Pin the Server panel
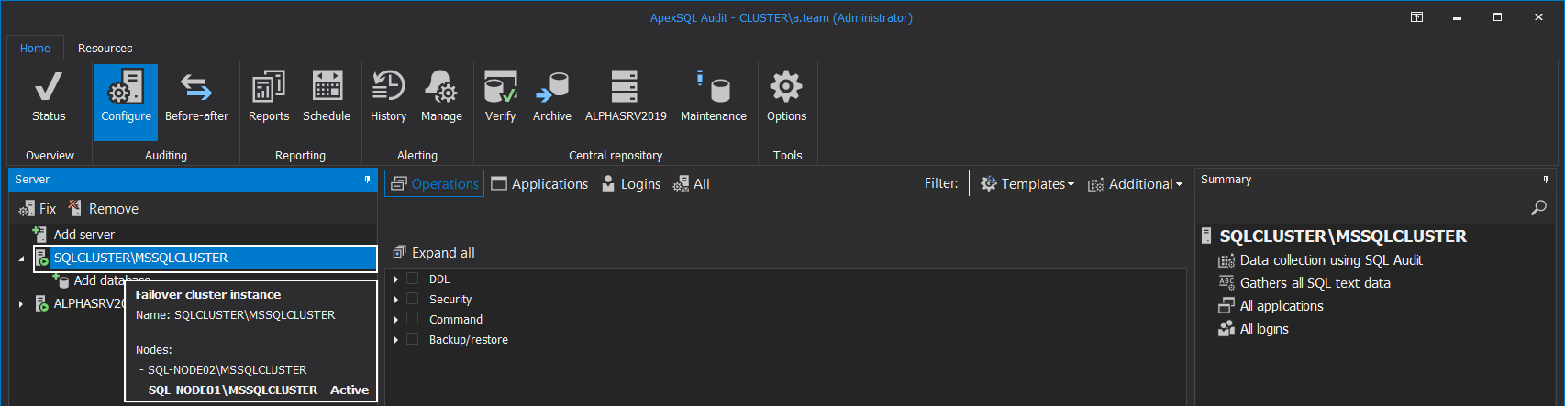The height and width of the screenshot is (406, 1565). (367, 180)
